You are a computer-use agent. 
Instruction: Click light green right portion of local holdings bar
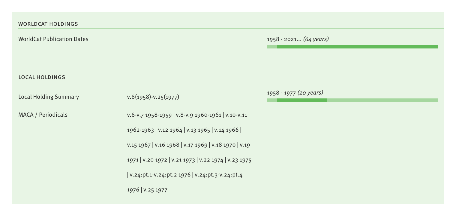pyautogui.click(x=382, y=100)
